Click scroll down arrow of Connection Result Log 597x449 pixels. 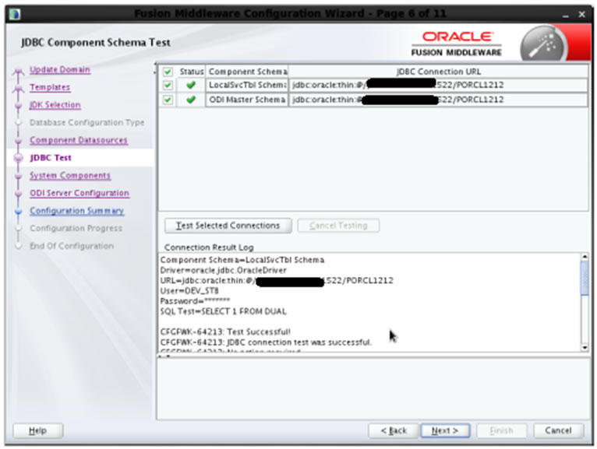(x=585, y=348)
